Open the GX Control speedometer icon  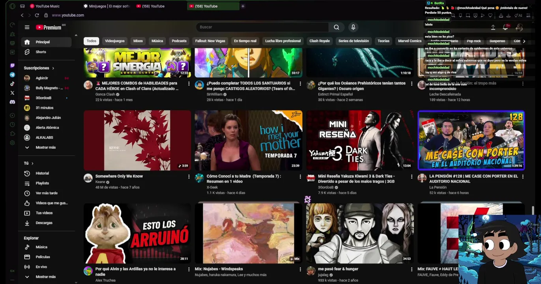pyautogui.click(x=12, y=25)
